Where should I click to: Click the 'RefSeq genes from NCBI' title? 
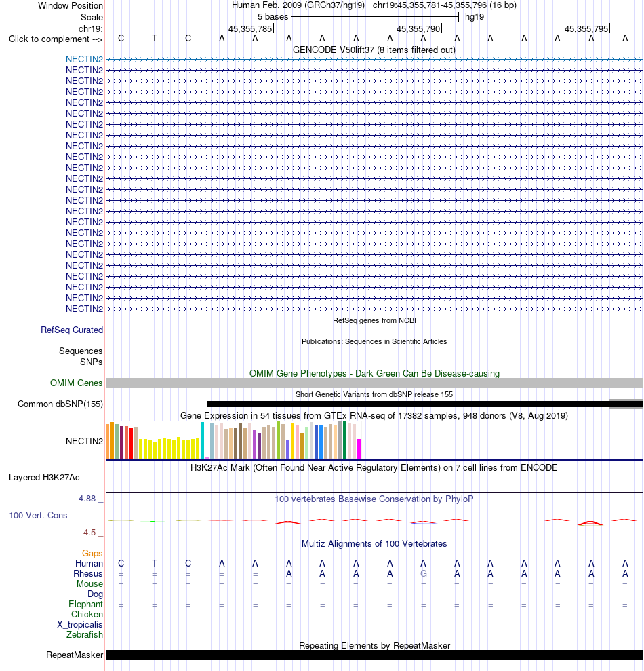click(x=374, y=320)
